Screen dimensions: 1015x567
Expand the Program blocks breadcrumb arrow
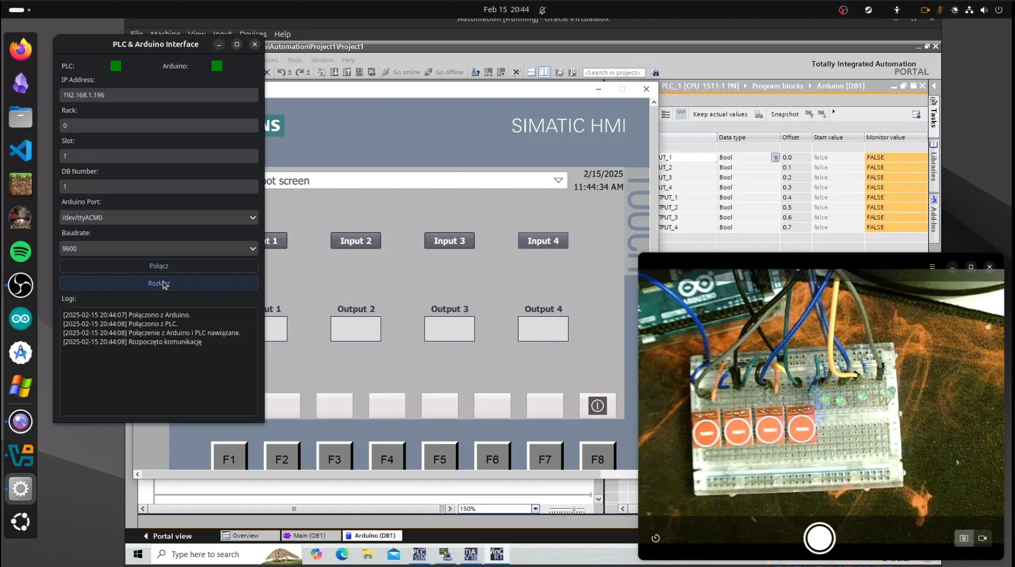tap(810, 86)
